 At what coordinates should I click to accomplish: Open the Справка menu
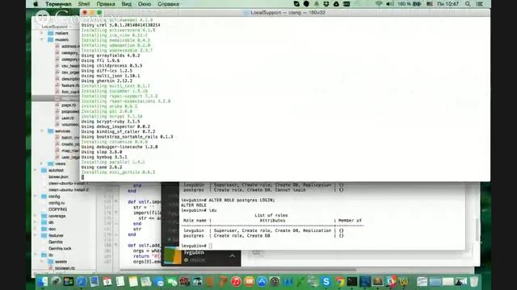click(x=168, y=4)
